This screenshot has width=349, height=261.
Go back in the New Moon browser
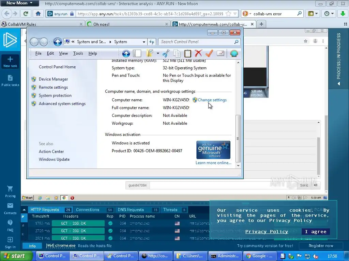click(7, 14)
